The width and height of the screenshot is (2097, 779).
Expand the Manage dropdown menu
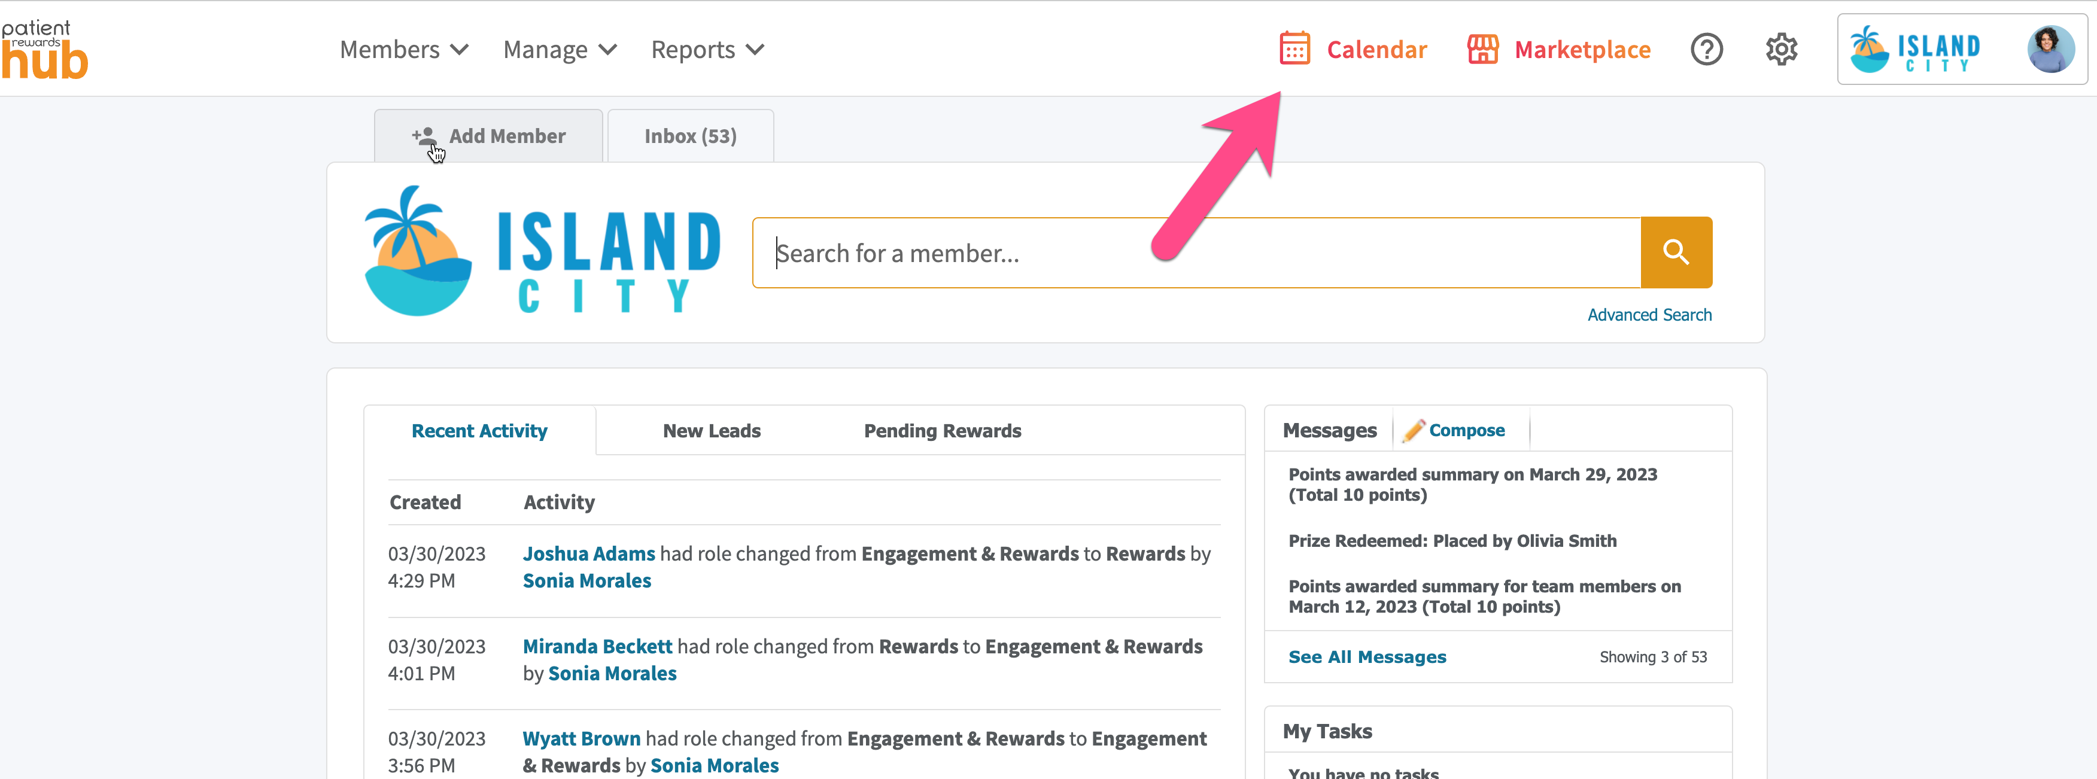tap(560, 50)
